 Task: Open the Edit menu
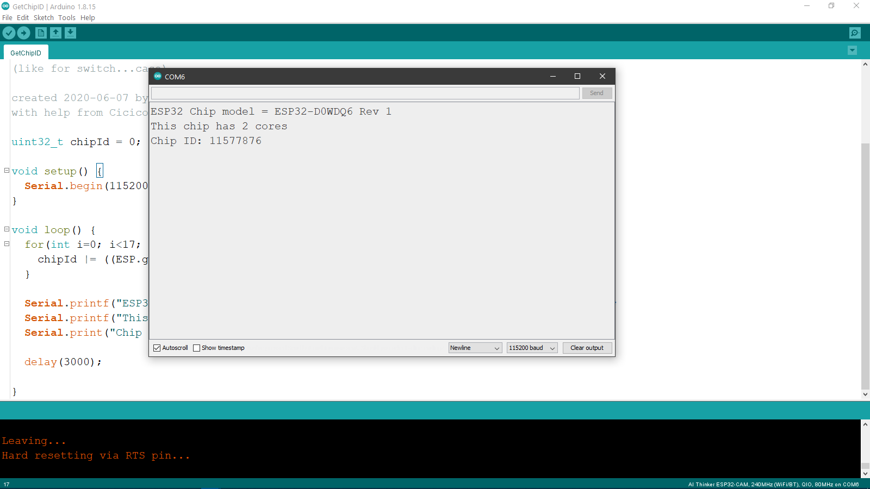[x=23, y=17]
